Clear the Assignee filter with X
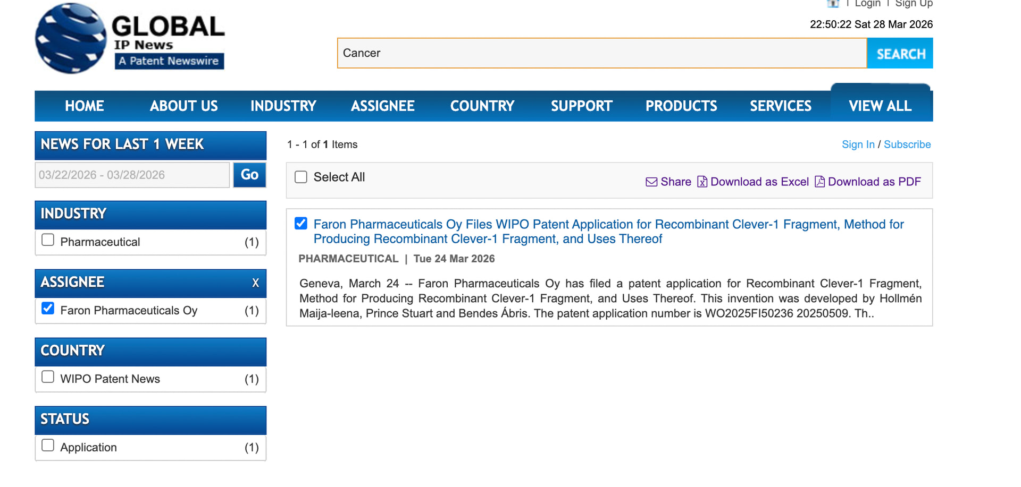Screen dimensions: 1021x487 pos(255,283)
